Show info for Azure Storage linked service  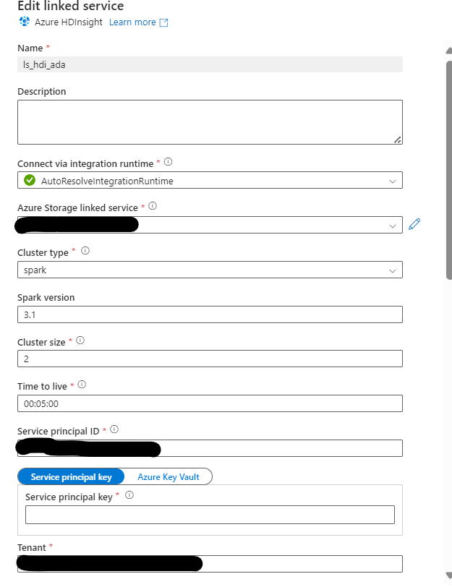coord(153,205)
